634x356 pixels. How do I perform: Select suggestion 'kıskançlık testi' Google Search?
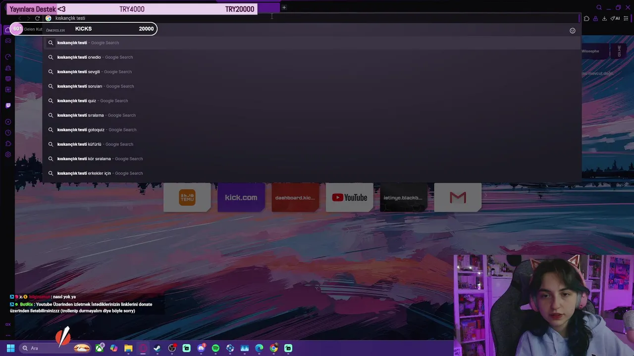312,43
